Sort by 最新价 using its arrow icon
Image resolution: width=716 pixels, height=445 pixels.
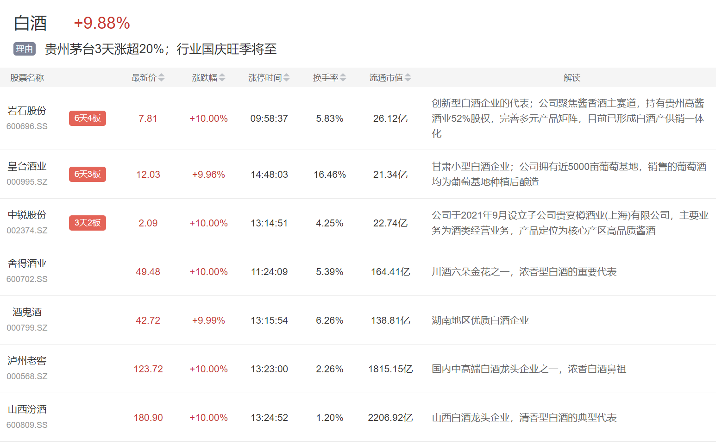point(161,78)
